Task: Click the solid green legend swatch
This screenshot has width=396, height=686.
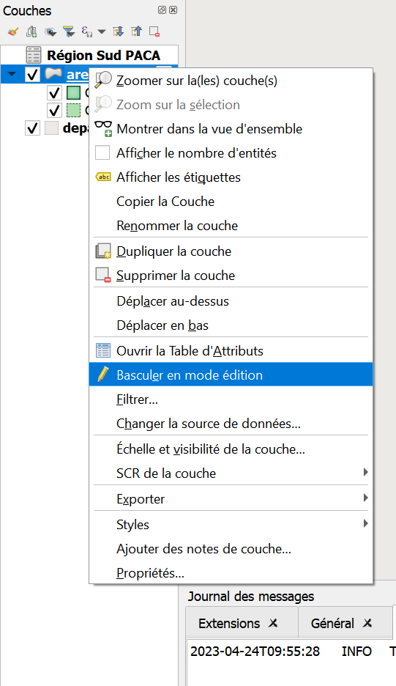Action: coord(73,93)
